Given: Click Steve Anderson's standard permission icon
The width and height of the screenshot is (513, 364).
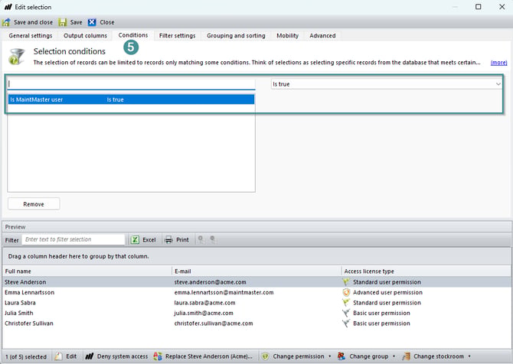Looking at the screenshot, I should click(x=346, y=282).
